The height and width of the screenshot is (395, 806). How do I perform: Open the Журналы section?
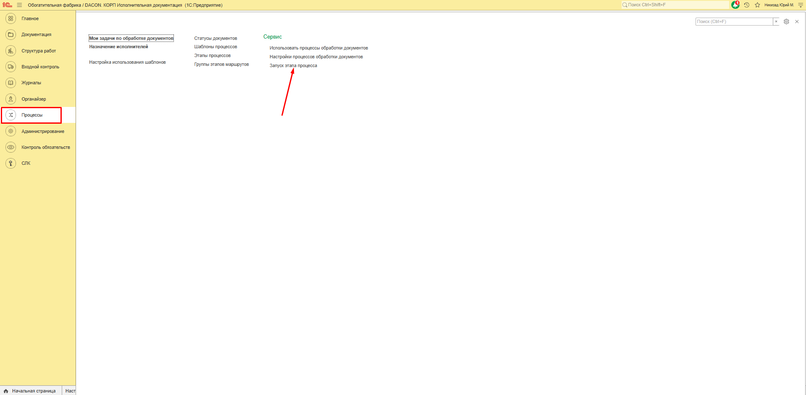click(x=31, y=83)
